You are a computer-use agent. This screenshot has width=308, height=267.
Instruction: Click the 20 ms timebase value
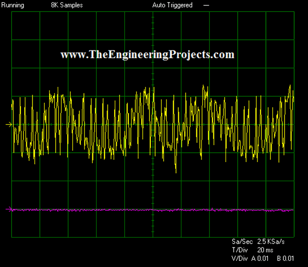pos(265,250)
